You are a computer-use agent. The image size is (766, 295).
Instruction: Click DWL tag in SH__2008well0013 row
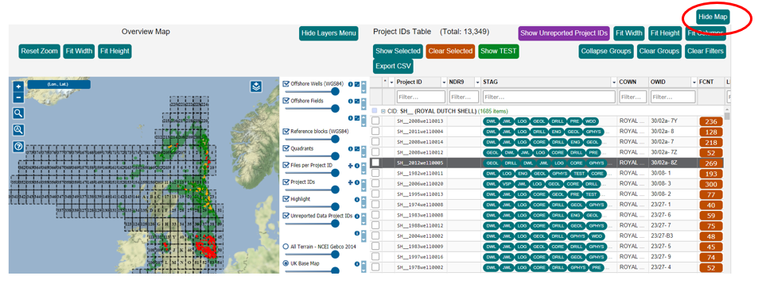(491, 121)
